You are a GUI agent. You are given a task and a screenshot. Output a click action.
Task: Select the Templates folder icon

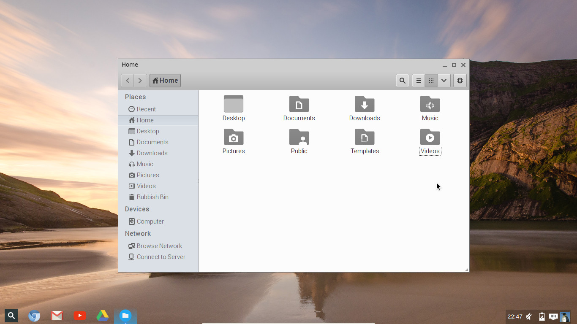click(365, 137)
